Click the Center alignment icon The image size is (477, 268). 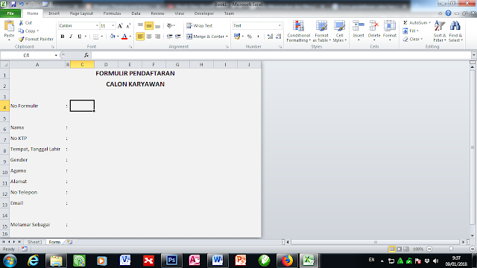pos(149,36)
